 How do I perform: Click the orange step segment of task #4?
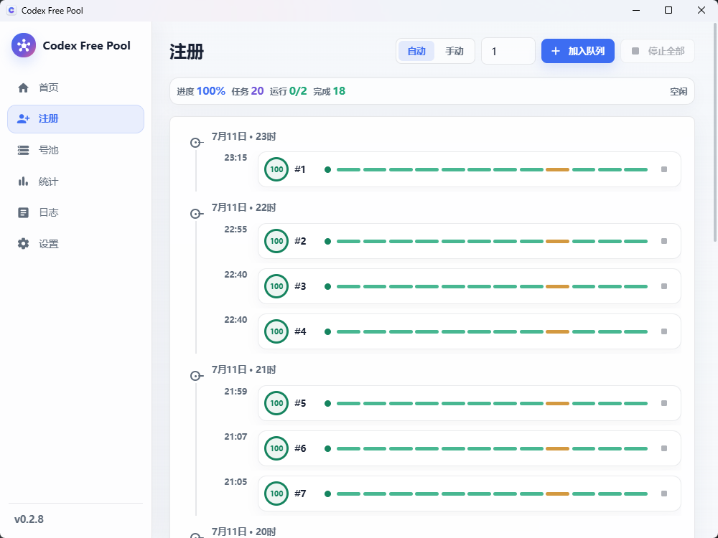(x=557, y=331)
